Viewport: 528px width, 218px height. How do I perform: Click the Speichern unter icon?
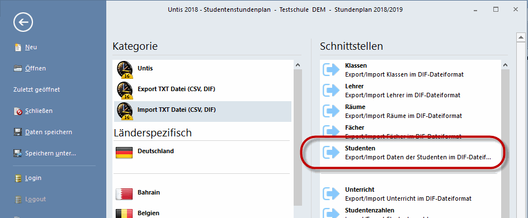pos(18,153)
